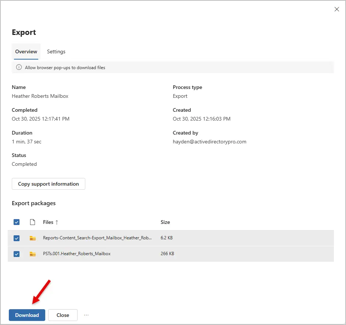The image size is (346, 325).
Task: Uncheck the Reports-Content_Search-Export package checkbox
Action: pos(17,238)
